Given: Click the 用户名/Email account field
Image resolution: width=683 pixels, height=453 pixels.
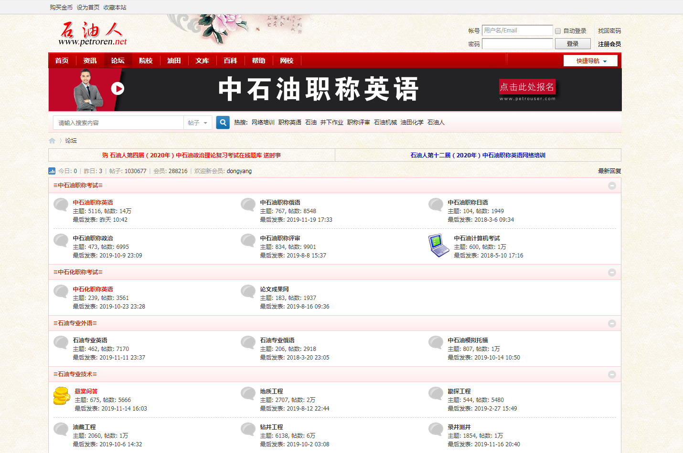Looking at the screenshot, I should [x=517, y=31].
